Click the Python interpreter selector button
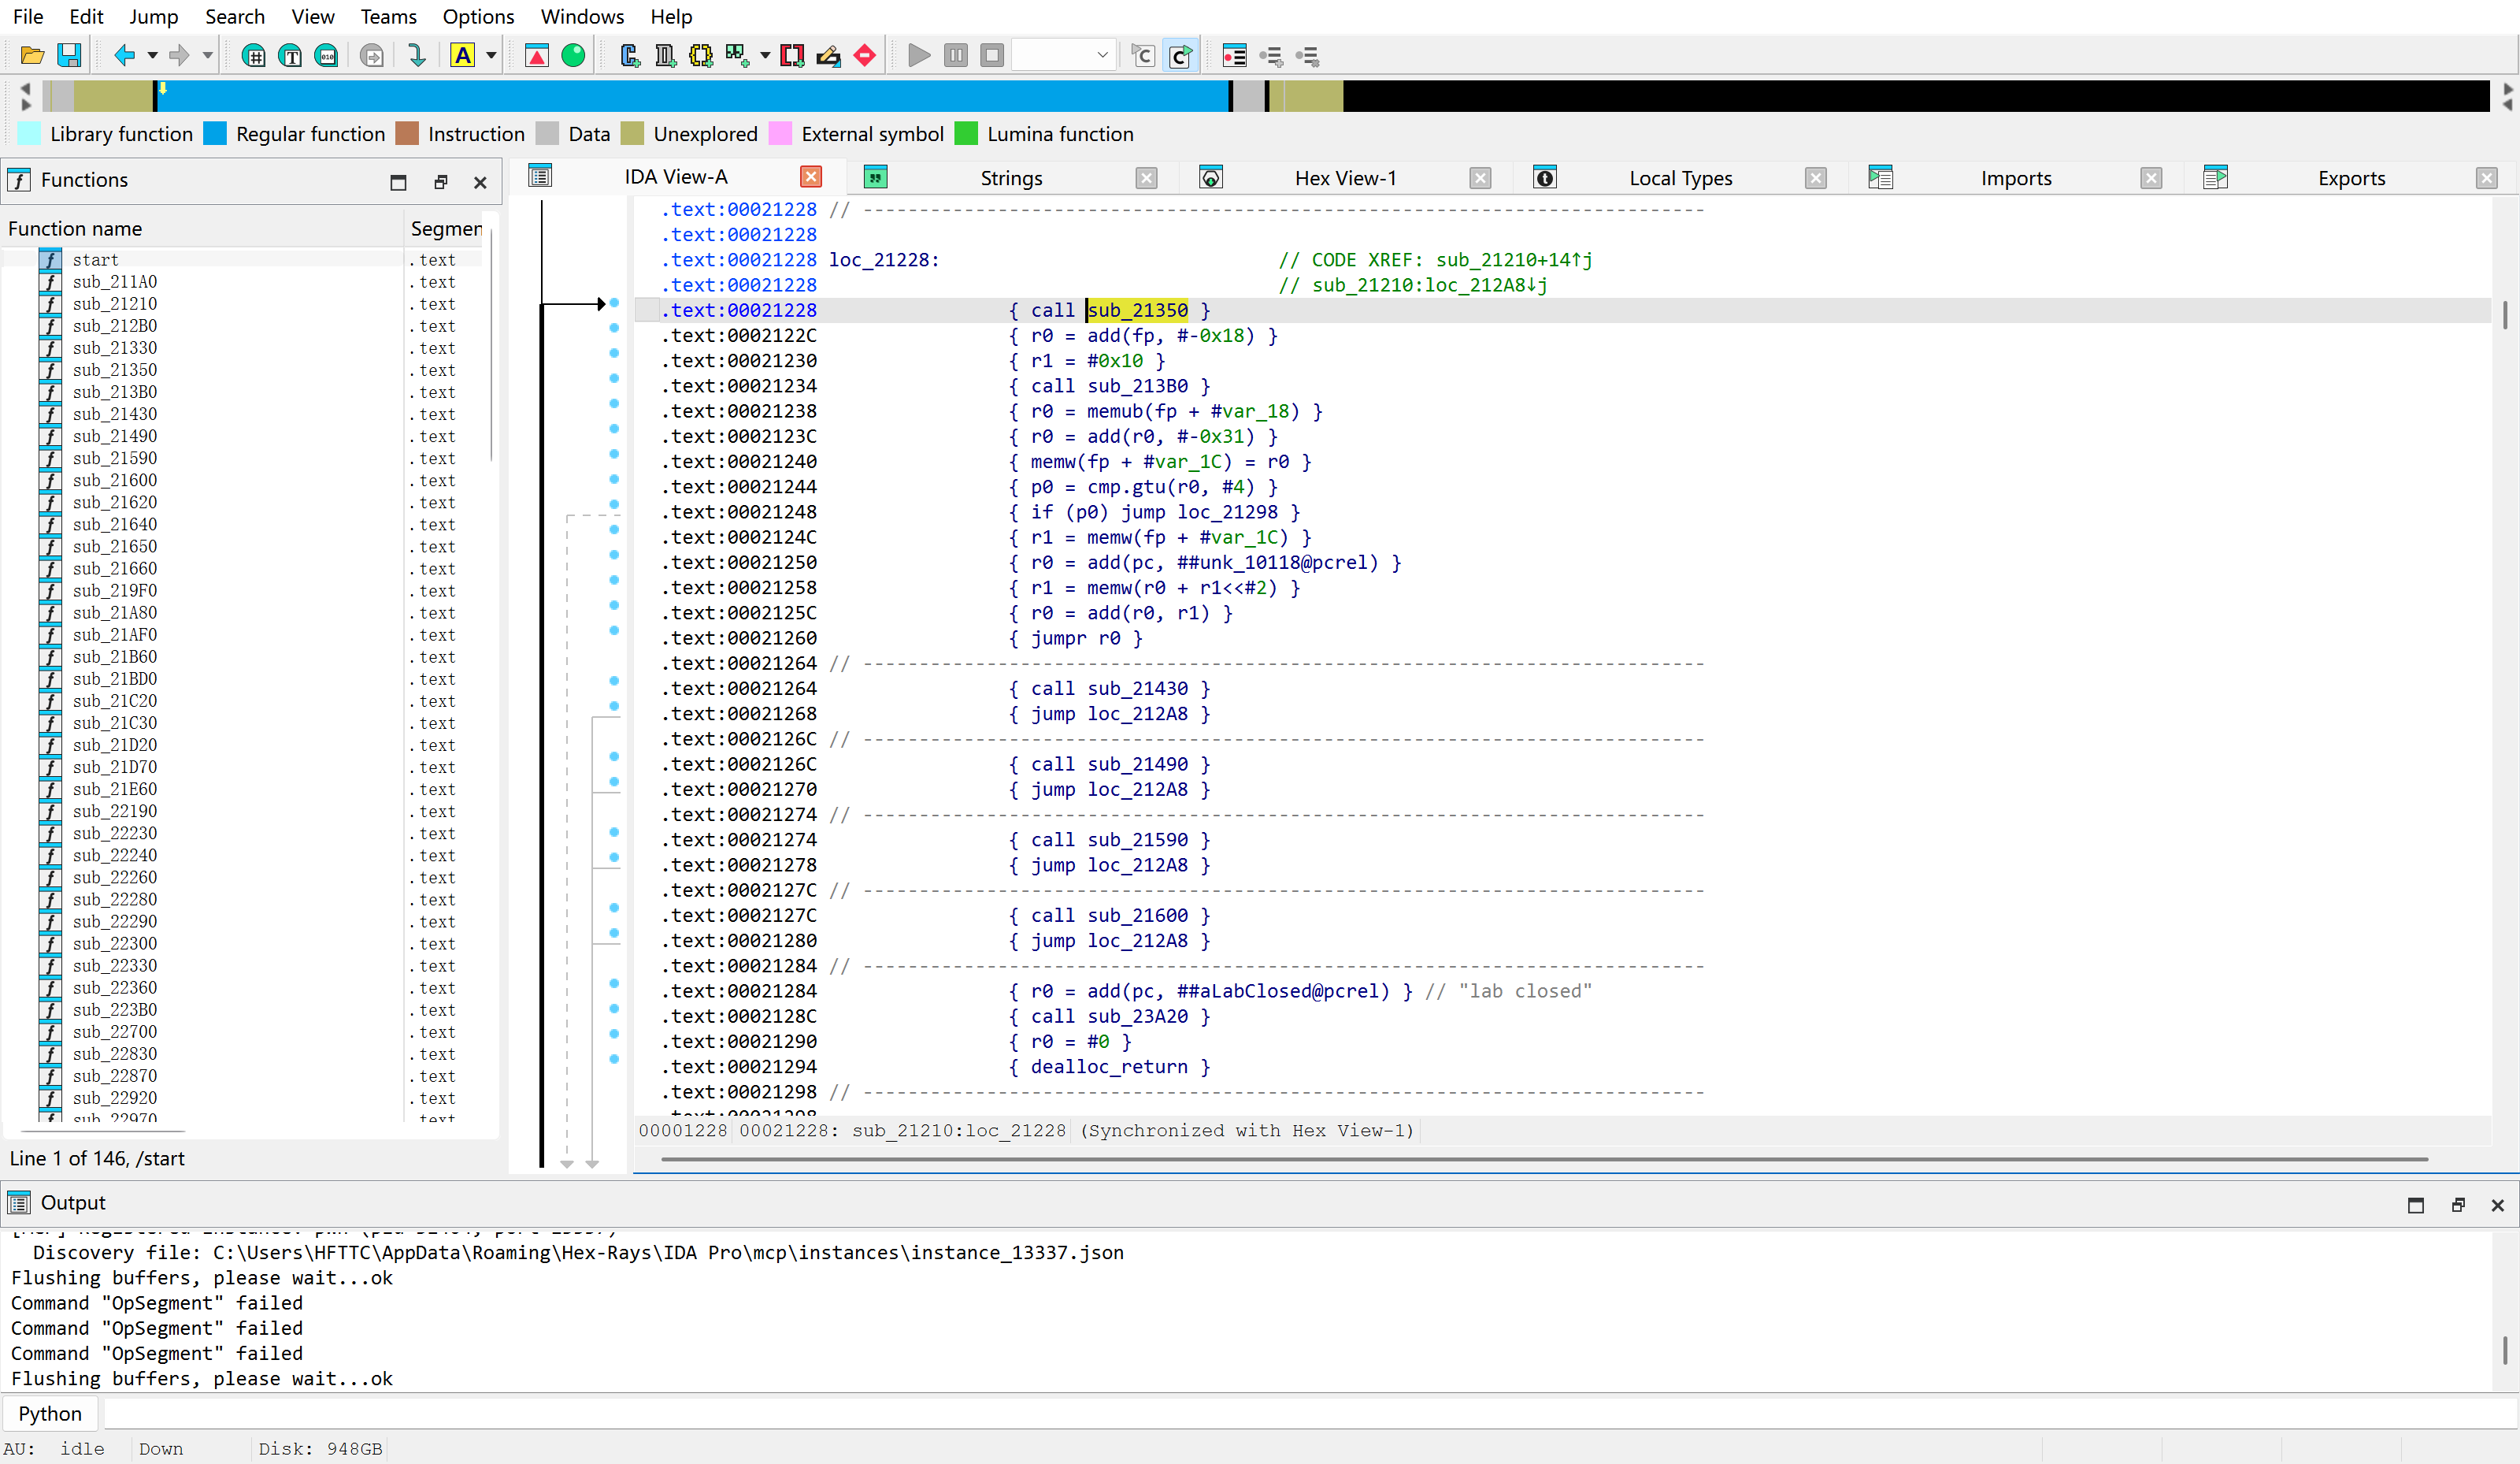 pyautogui.click(x=50, y=1413)
